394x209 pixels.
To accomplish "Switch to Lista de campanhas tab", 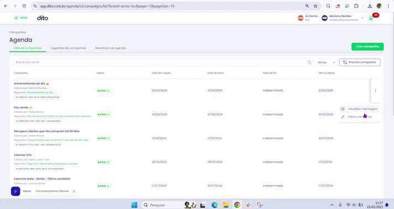I will [28, 48].
